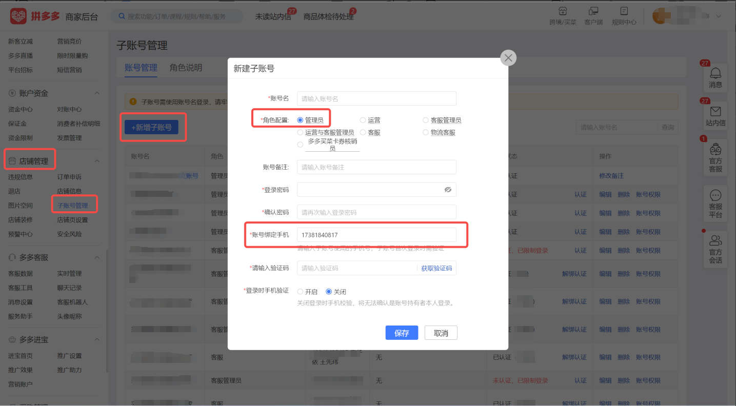
Task: Toggle password visibility eye icon
Action: click(x=448, y=190)
